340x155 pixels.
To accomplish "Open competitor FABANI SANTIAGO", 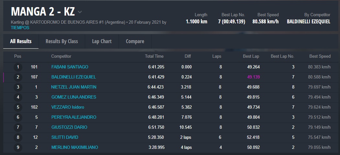I will click(x=70, y=67).
